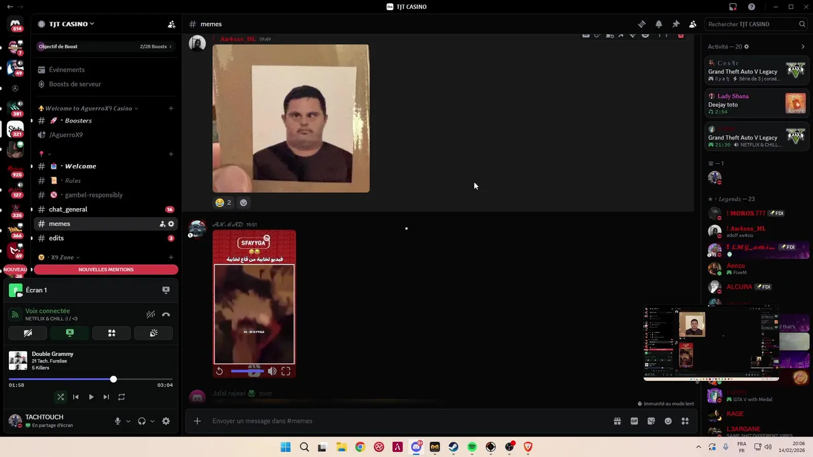Open the sticker picker

pyautogui.click(x=651, y=421)
